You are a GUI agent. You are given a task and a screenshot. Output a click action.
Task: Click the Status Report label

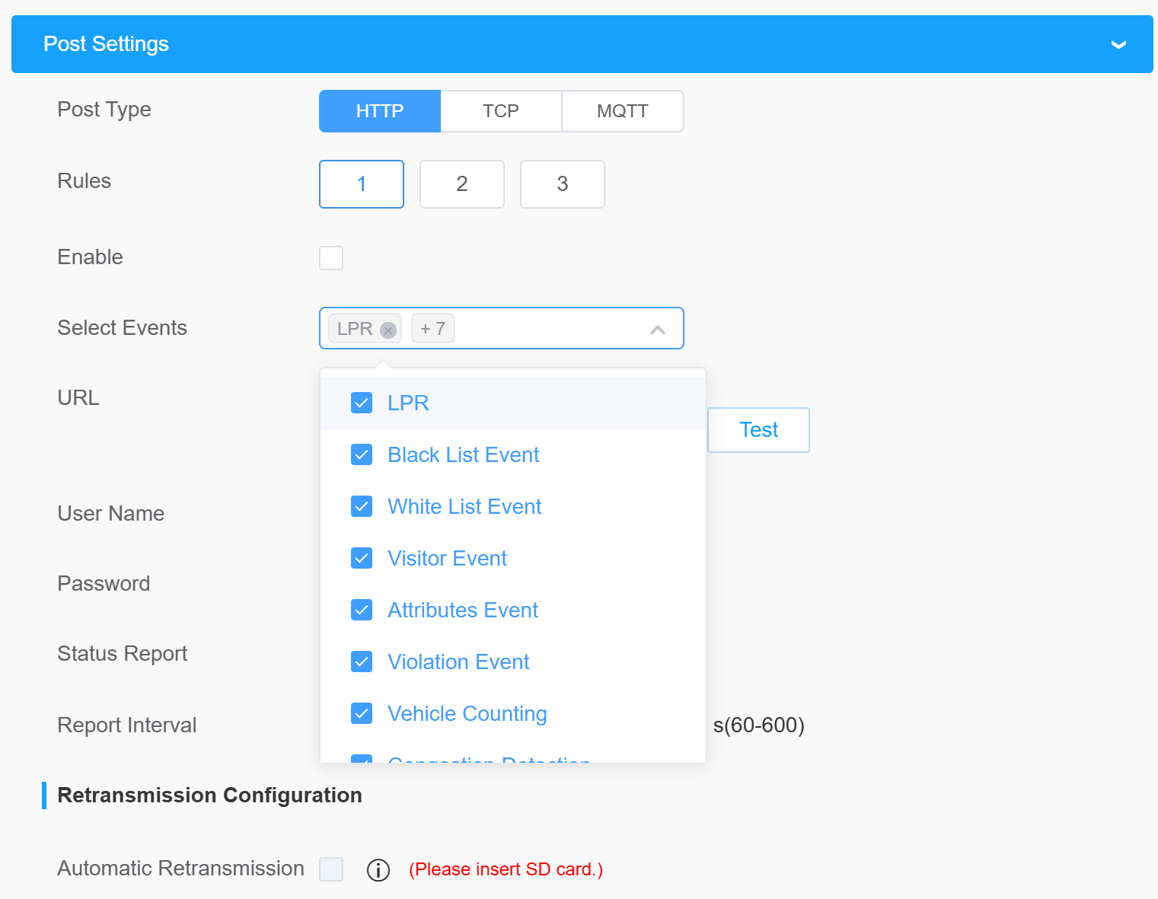click(123, 654)
